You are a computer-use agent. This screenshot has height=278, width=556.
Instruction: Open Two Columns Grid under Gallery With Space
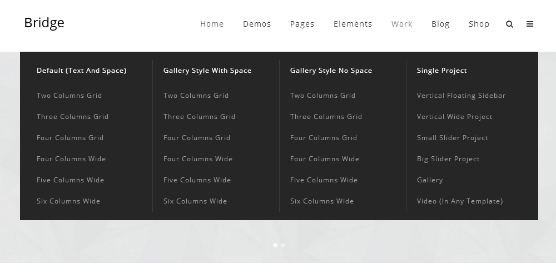[196, 96]
